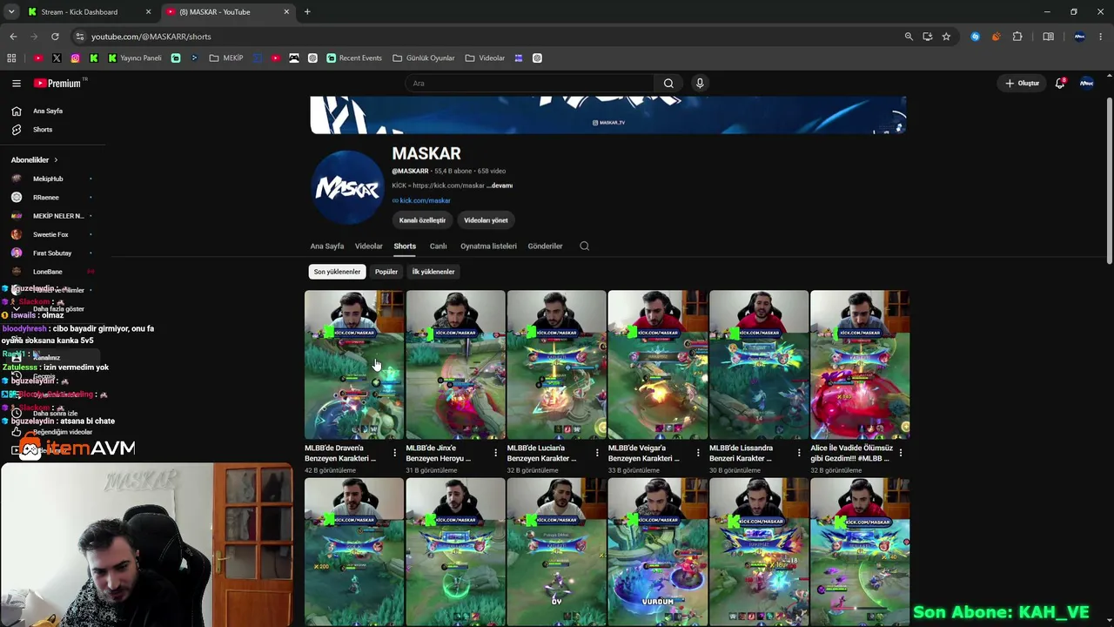1114x627 pixels.
Task: Reload the page with the refresh icon
Action: click(55, 37)
